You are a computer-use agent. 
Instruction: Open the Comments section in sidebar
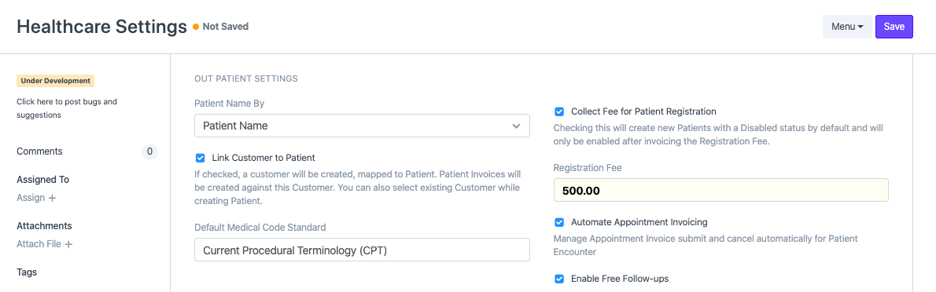coord(39,151)
